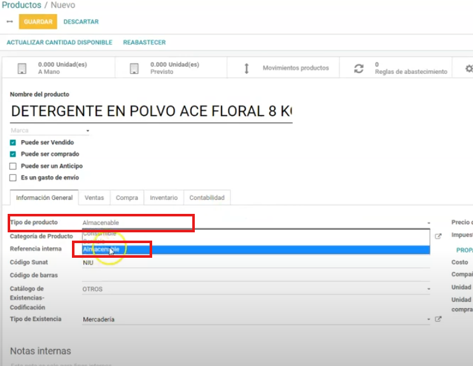This screenshot has width=473, height=366.
Task: Open Tipo de Existencia external link icon
Action: [438, 319]
